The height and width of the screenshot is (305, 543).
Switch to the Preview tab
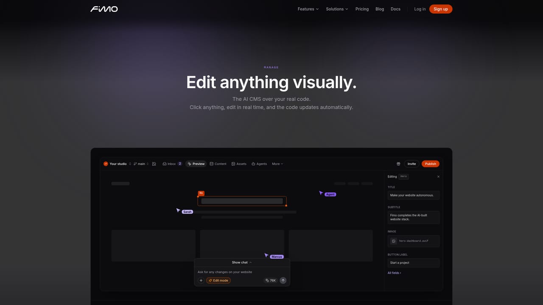pyautogui.click(x=196, y=164)
